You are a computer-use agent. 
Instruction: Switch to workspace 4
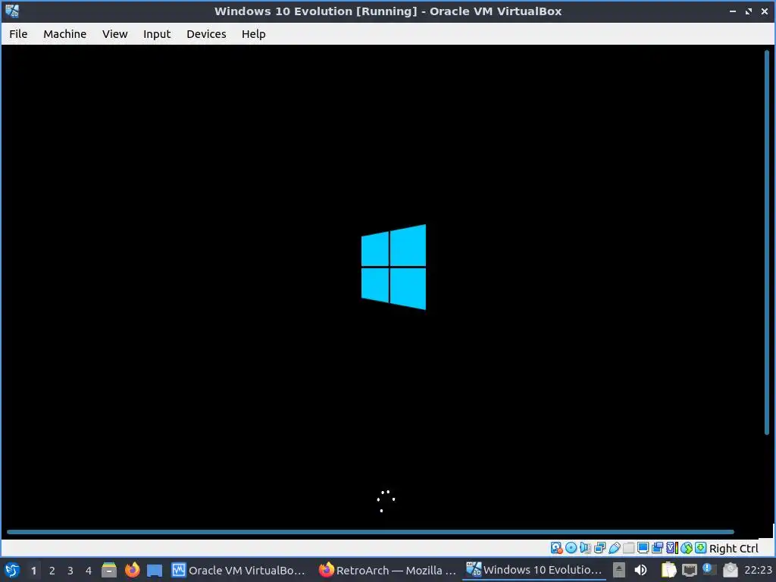tap(89, 571)
